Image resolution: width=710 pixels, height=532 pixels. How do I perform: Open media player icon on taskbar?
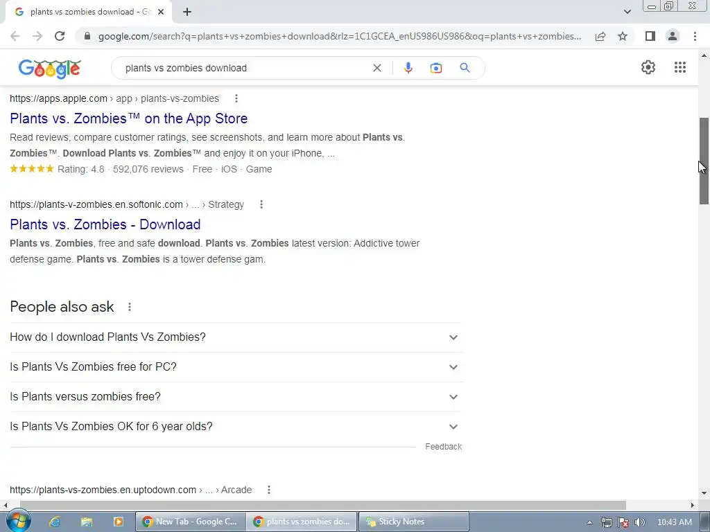[118, 522]
